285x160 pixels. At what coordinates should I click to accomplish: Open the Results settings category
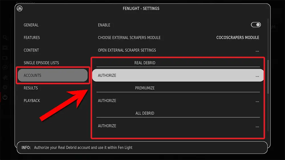tap(31, 88)
